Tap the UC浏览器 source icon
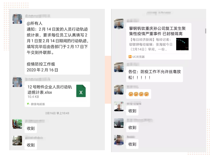Viewport: 210px width, 155px height. click(x=130, y=57)
